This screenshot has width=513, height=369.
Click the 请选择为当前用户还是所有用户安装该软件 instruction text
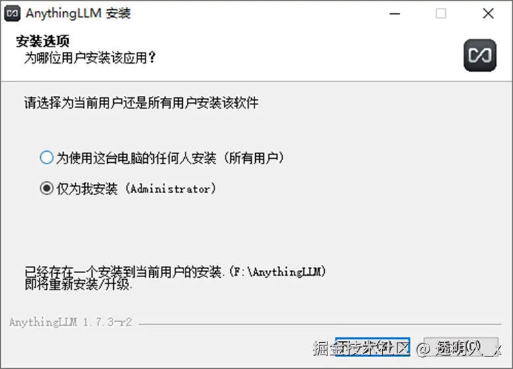(x=141, y=103)
